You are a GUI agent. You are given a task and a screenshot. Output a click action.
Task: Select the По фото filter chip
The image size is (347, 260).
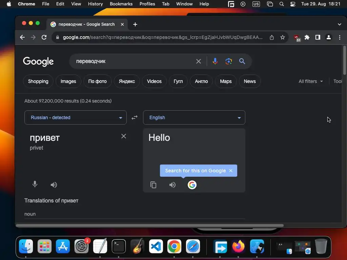[97, 81]
